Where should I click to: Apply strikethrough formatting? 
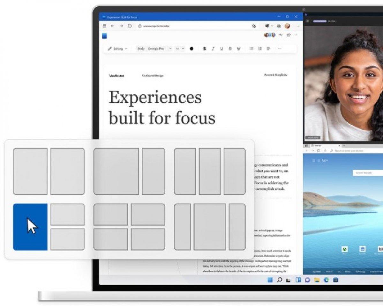point(230,49)
